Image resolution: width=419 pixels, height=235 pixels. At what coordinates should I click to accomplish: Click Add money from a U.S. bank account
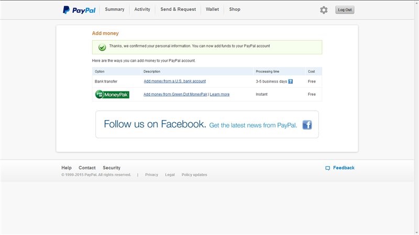(x=174, y=81)
